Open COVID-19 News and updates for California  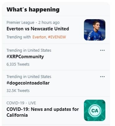[x=43, y=112]
